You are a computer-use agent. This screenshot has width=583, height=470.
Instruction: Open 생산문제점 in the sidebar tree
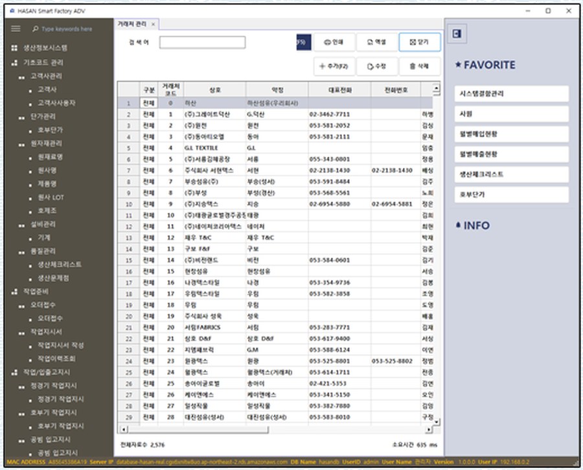[x=53, y=278]
